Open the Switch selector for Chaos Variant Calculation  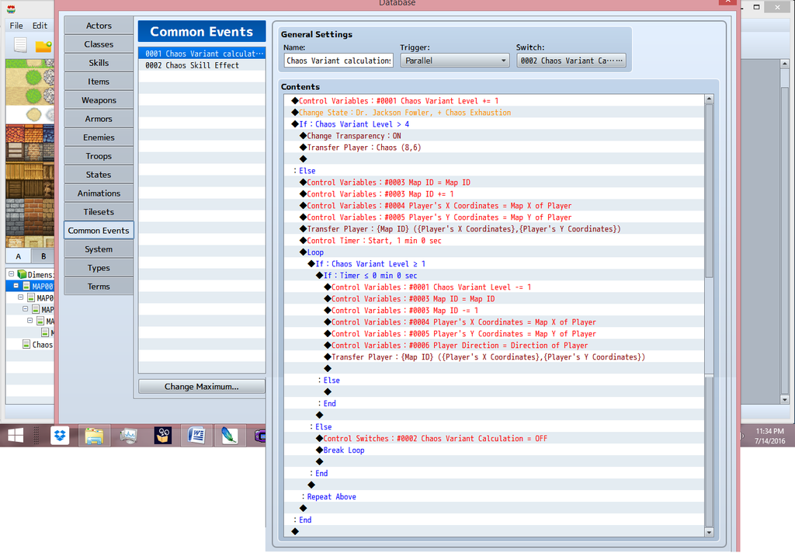(571, 61)
